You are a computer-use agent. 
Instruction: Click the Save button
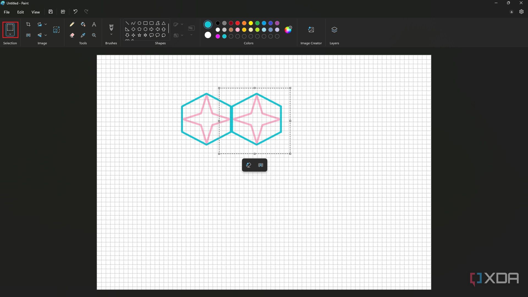pyautogui.click(x=51, y=12)
